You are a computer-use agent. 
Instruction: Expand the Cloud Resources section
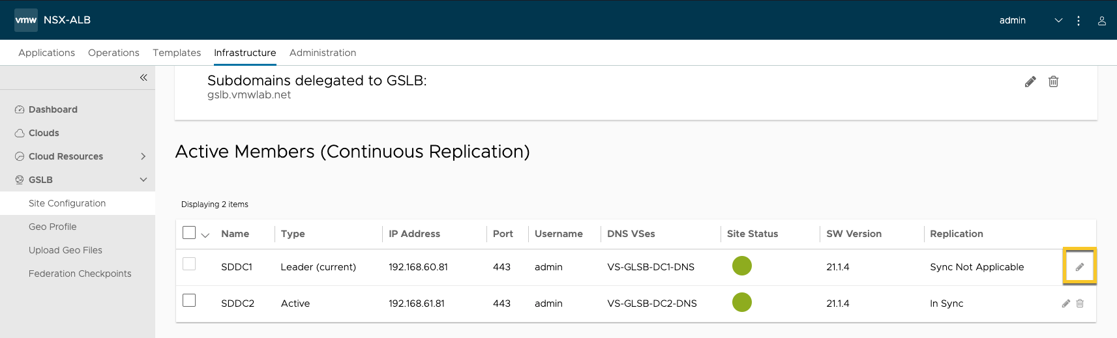coord(143,156)
